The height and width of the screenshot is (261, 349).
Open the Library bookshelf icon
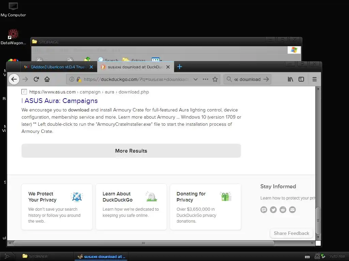(x=290, y=79)
